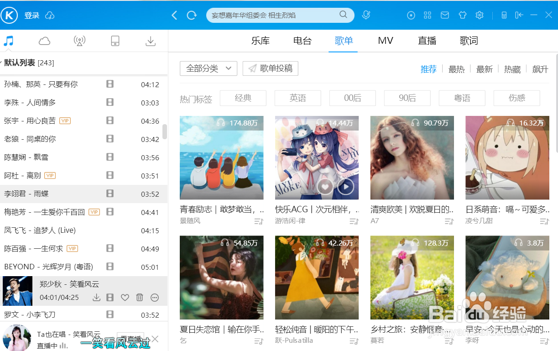Switch to the 电台 tab
Image resolution: width=558 pixels, height=351 pixels.
point(302,41)
